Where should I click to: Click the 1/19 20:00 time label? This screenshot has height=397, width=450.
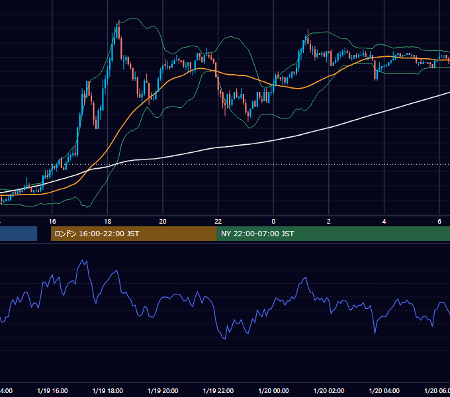coord(163,390)
